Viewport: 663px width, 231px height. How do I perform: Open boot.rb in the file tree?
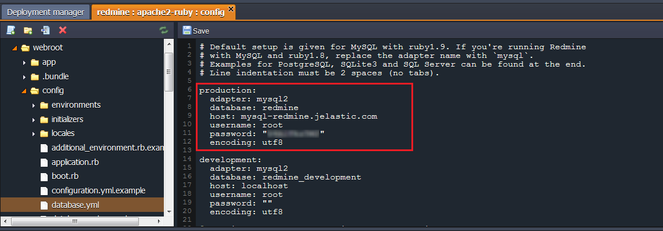coord(65,176)
